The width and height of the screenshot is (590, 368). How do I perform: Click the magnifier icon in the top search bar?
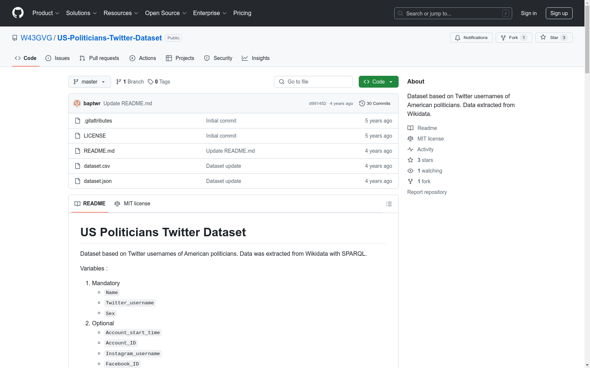point(400,13)
